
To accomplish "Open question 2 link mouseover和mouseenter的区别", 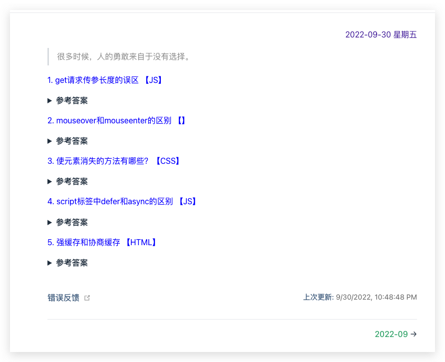I will click(109, 120).
